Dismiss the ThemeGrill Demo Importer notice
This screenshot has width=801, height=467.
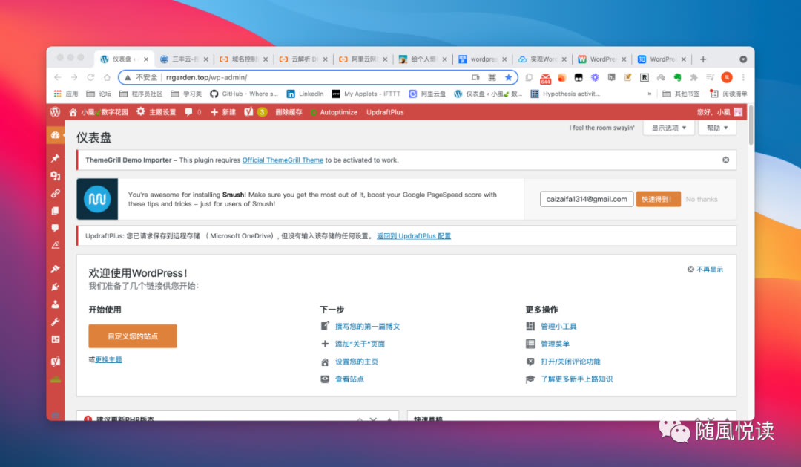click(725, 160)
